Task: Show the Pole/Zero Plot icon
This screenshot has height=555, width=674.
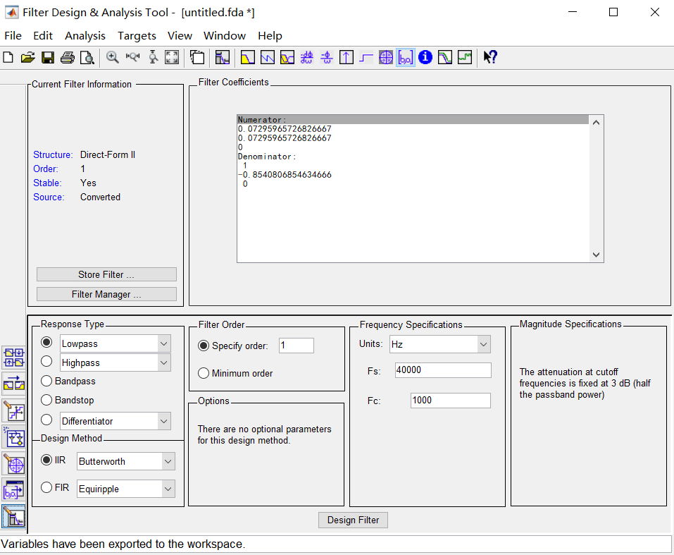Action: [386, 57]
